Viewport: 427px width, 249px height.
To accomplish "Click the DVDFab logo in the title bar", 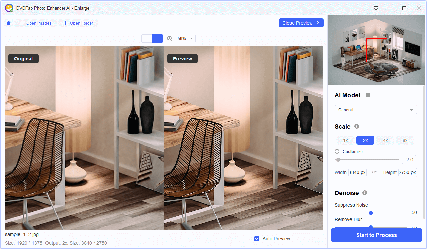I will coord(9,8).
